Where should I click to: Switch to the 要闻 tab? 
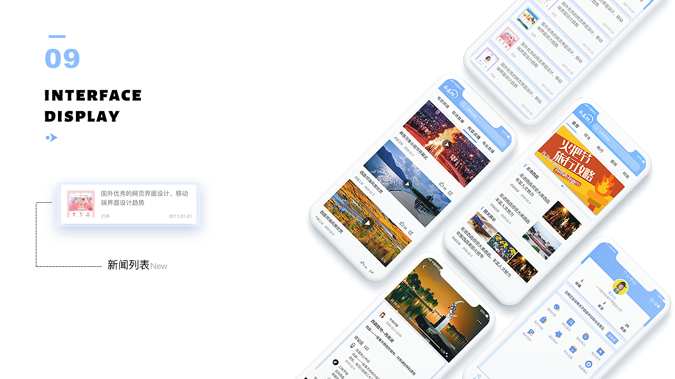[614, 163]
